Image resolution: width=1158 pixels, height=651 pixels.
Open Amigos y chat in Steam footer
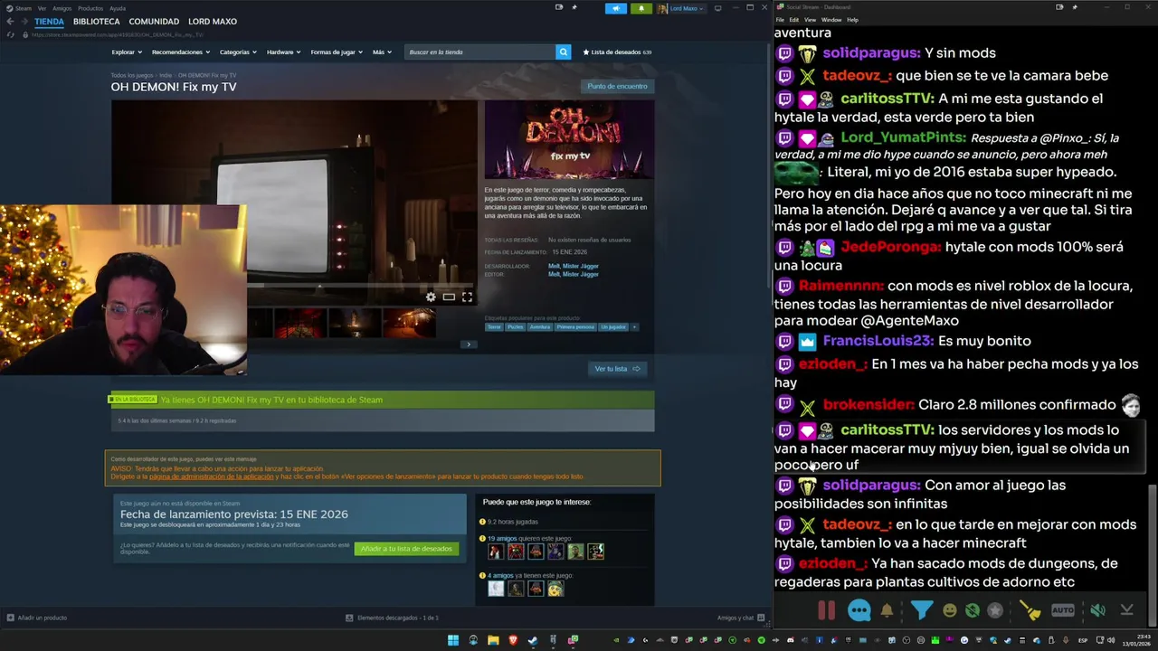tap(741, 618)
